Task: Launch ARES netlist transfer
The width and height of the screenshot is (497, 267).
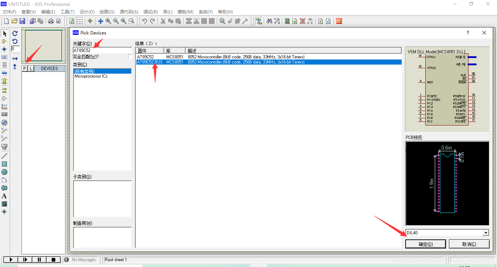Action: 339,21
